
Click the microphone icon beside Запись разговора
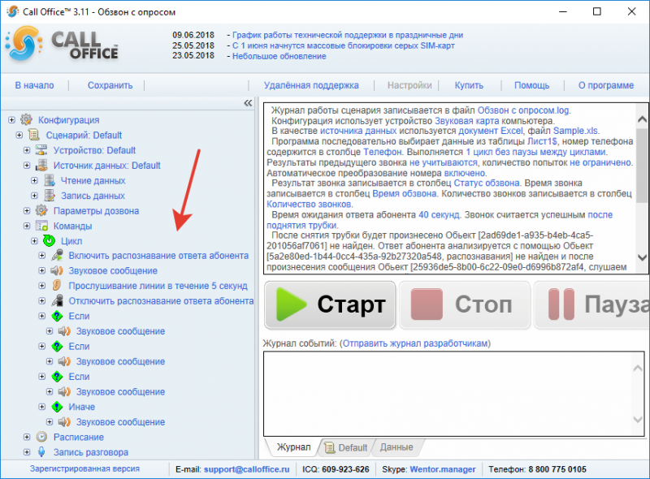tap(41, 452)
